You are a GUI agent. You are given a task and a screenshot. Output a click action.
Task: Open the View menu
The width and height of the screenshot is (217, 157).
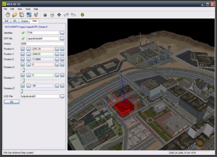[x=20, y=9]
